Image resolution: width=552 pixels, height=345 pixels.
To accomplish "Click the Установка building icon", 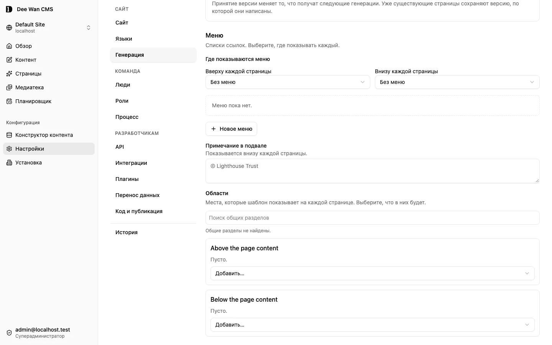I will pos(9,163).
